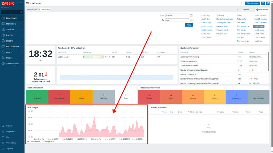Expand the User settings menu chevron
Screen dimensions: 273x153
point(22,143)
